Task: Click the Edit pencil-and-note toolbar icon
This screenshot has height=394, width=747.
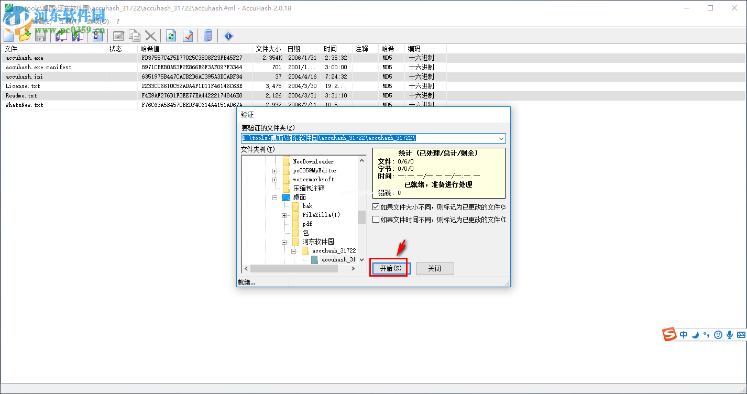Action: pos(119,36)
